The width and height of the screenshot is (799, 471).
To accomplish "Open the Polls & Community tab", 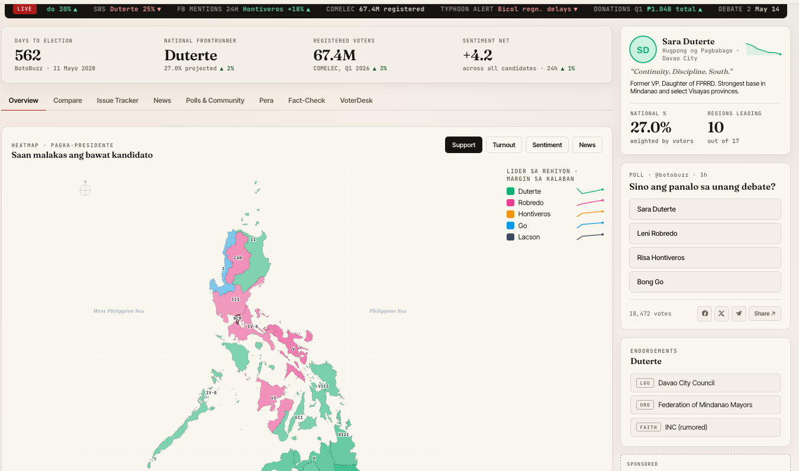I will (215, 100).
